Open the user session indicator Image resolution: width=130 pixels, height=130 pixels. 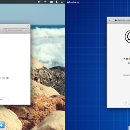pyautogui.click(x=57, y=2)
